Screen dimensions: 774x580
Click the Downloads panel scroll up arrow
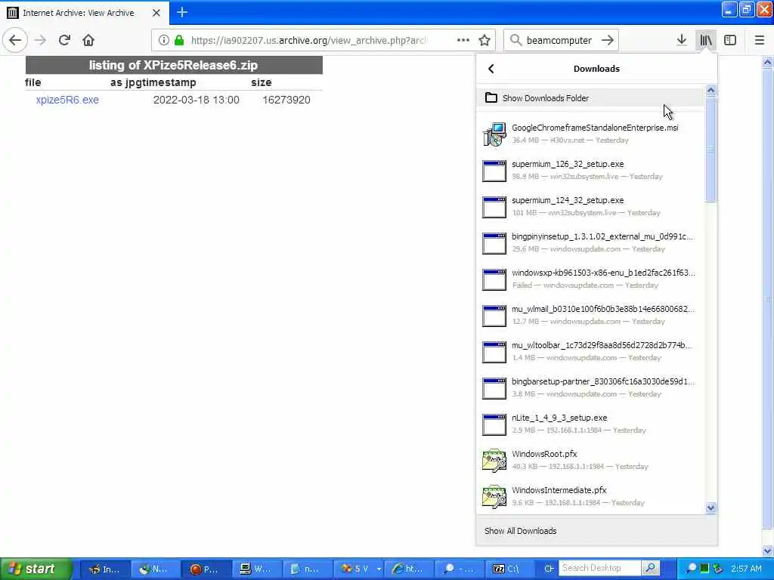[x=711, y=90]
